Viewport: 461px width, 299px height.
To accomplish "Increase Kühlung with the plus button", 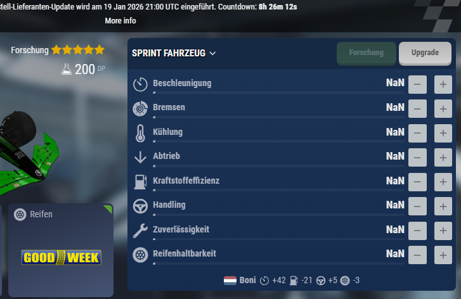I will (443, 133).
